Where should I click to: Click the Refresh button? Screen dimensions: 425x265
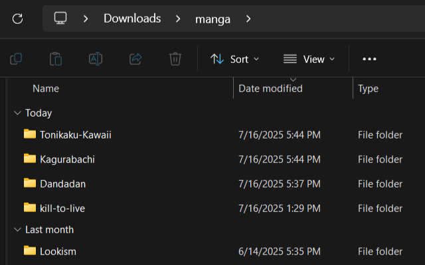point(18,19)
